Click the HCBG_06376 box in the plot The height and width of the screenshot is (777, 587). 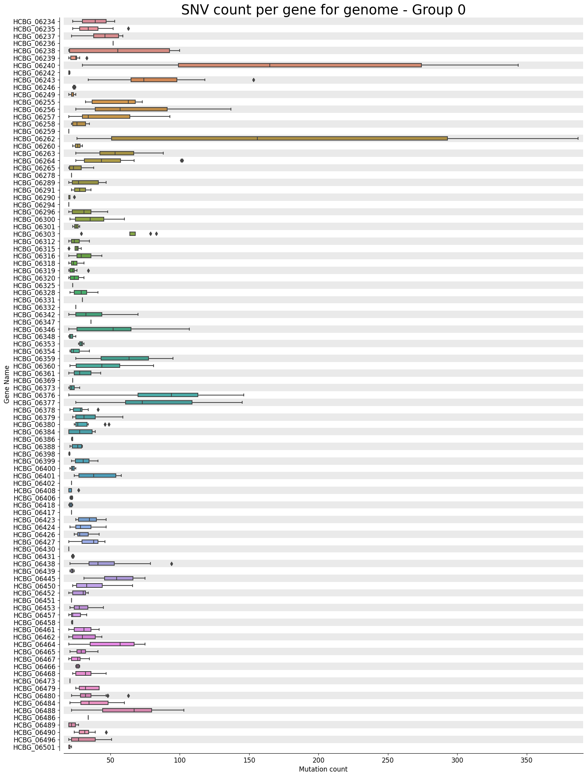pyautogui.click(x=168, y=395)
